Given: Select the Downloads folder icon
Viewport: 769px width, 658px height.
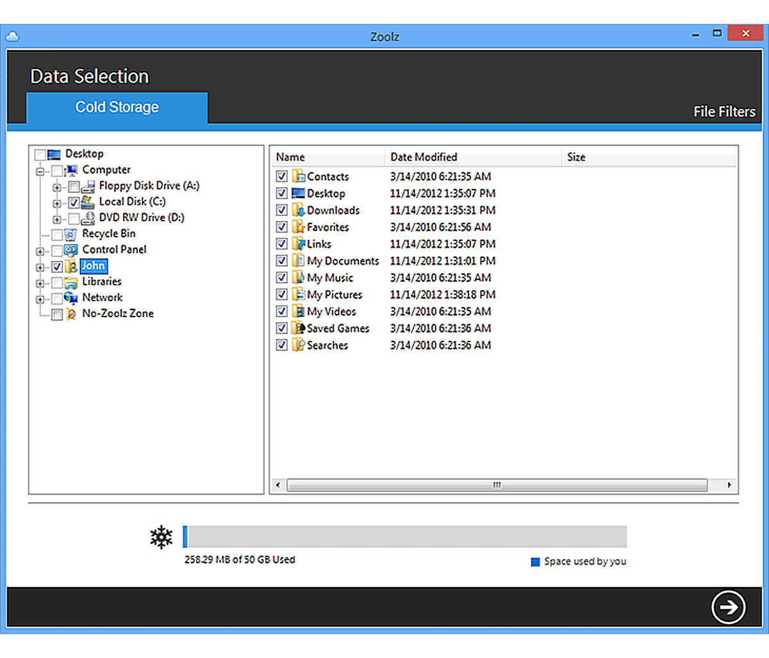Looking at the screenshot, I should click(298, 210).
